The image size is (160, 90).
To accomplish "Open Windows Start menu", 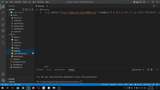I will click(2, 88).
